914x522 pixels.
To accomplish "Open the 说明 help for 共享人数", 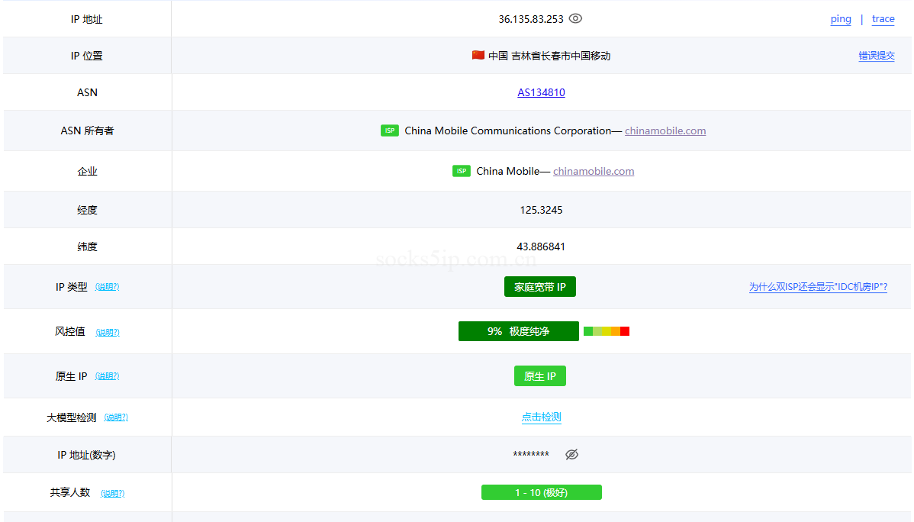I will 112,494.
